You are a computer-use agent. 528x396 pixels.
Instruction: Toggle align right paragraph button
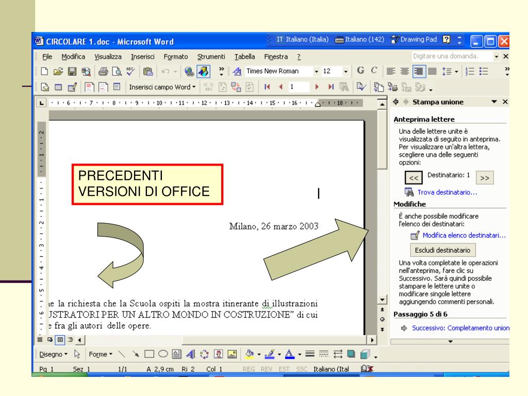419,71
